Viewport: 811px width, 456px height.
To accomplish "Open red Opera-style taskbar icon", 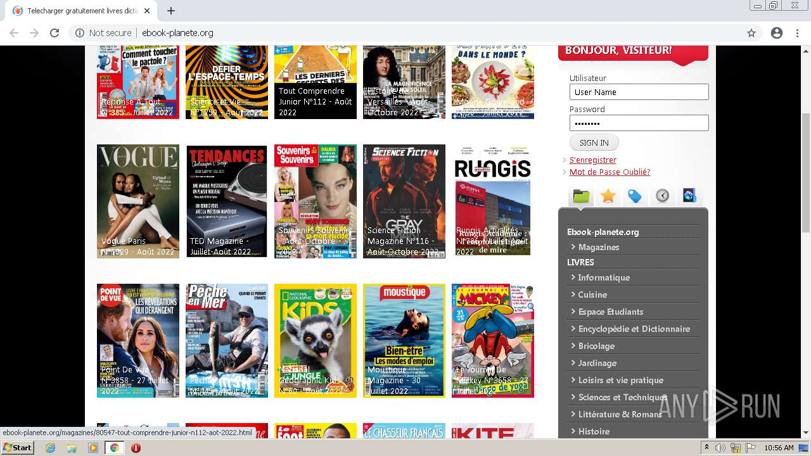I will [136, 448].
